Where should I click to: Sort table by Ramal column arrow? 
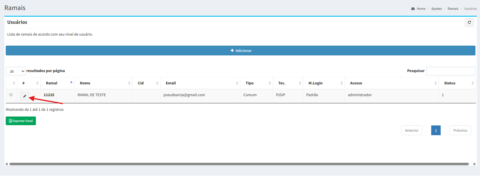coord(71,82)
